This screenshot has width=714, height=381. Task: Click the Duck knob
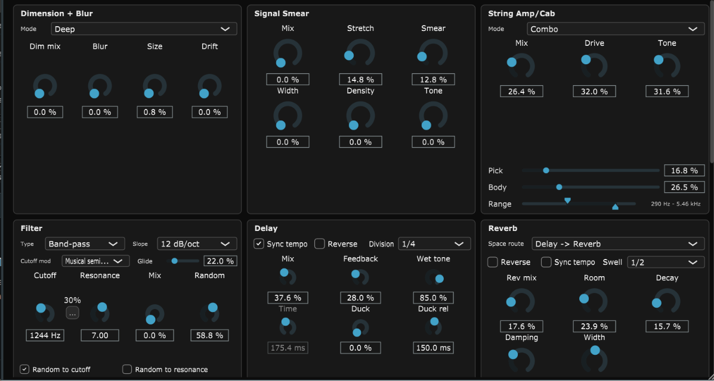361,327
